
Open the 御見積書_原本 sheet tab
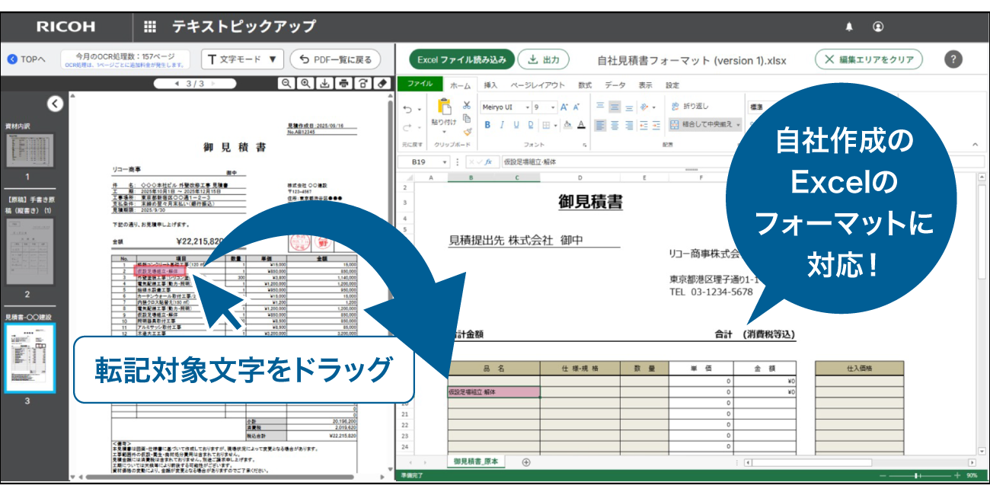[x=475, y=462]
